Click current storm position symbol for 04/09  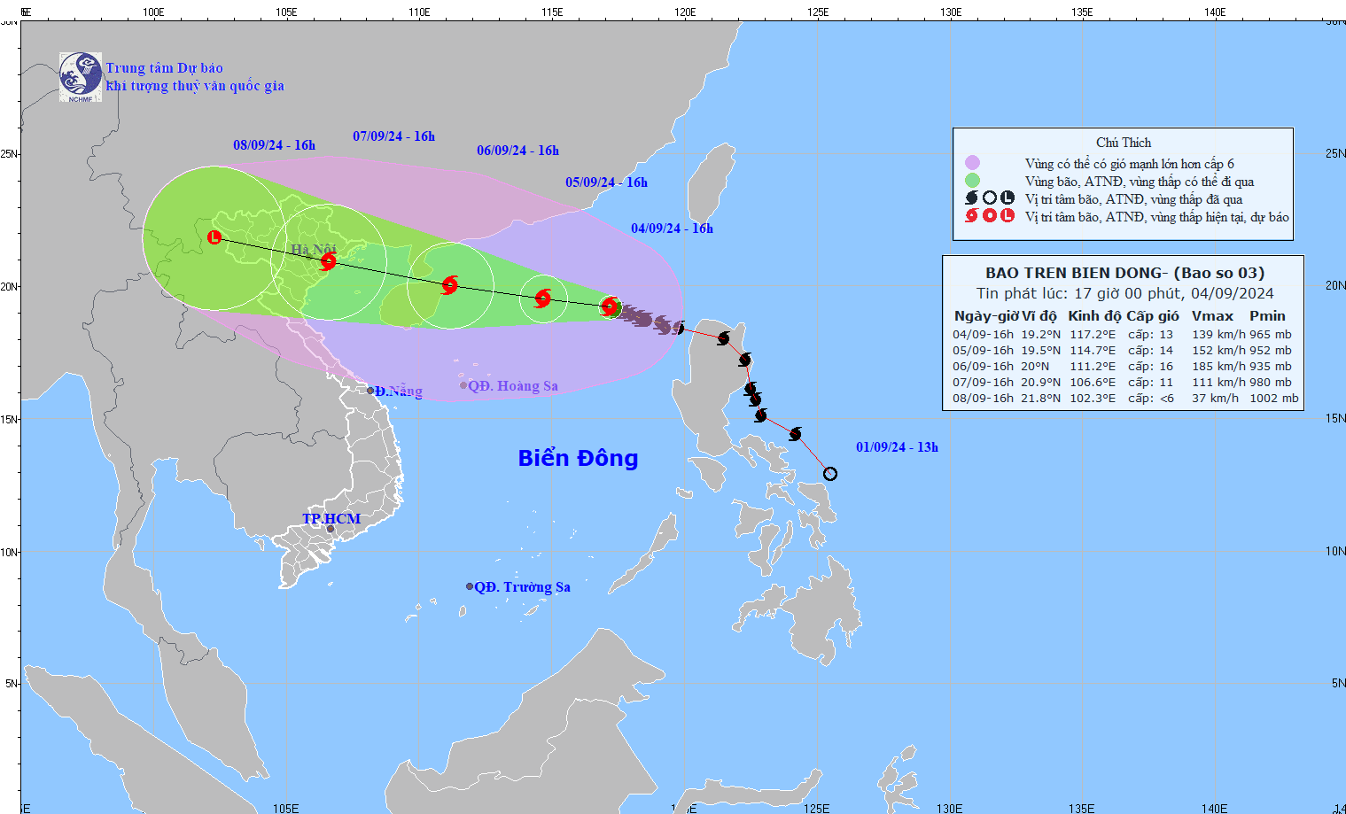click(610, 306)
